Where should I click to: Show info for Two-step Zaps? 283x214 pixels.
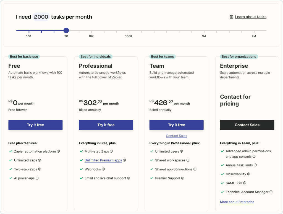[x=40, y=169]
